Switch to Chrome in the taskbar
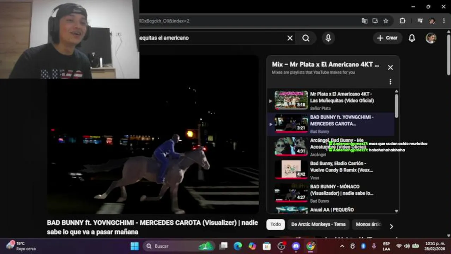The image size is (451, 254). (x=310, y=246)
